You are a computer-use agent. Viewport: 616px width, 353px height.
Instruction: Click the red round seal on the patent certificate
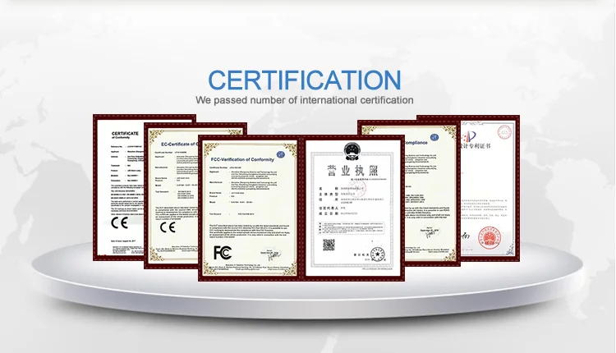click(490, 237)
